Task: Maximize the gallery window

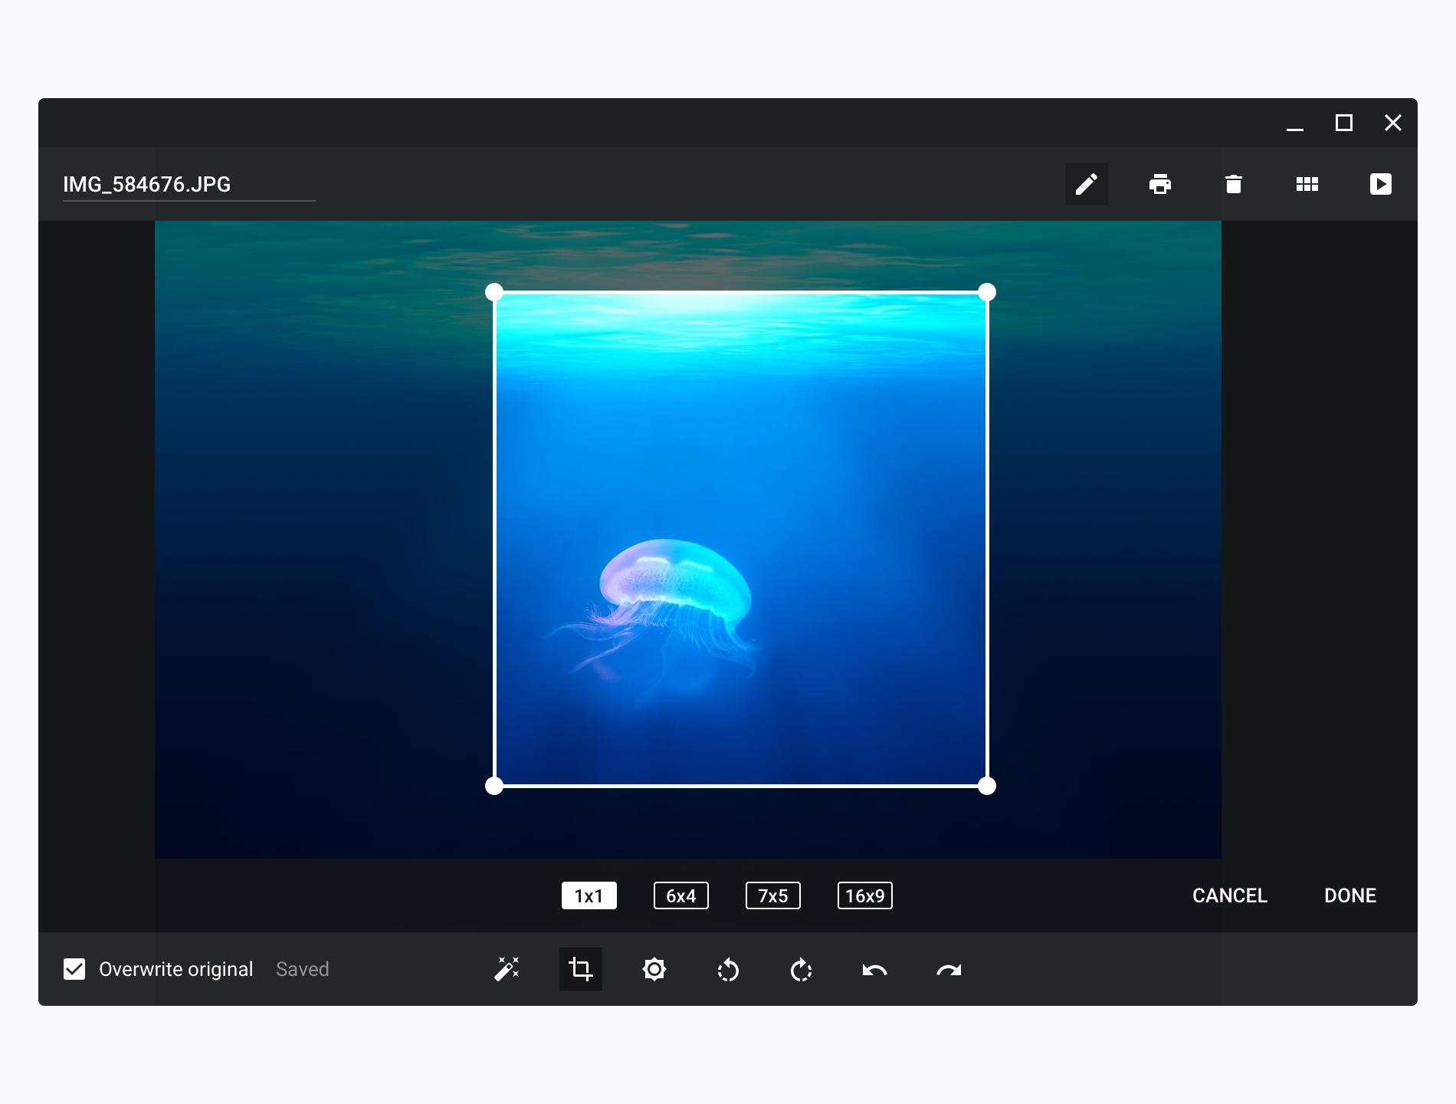Action: [1343, 123]
